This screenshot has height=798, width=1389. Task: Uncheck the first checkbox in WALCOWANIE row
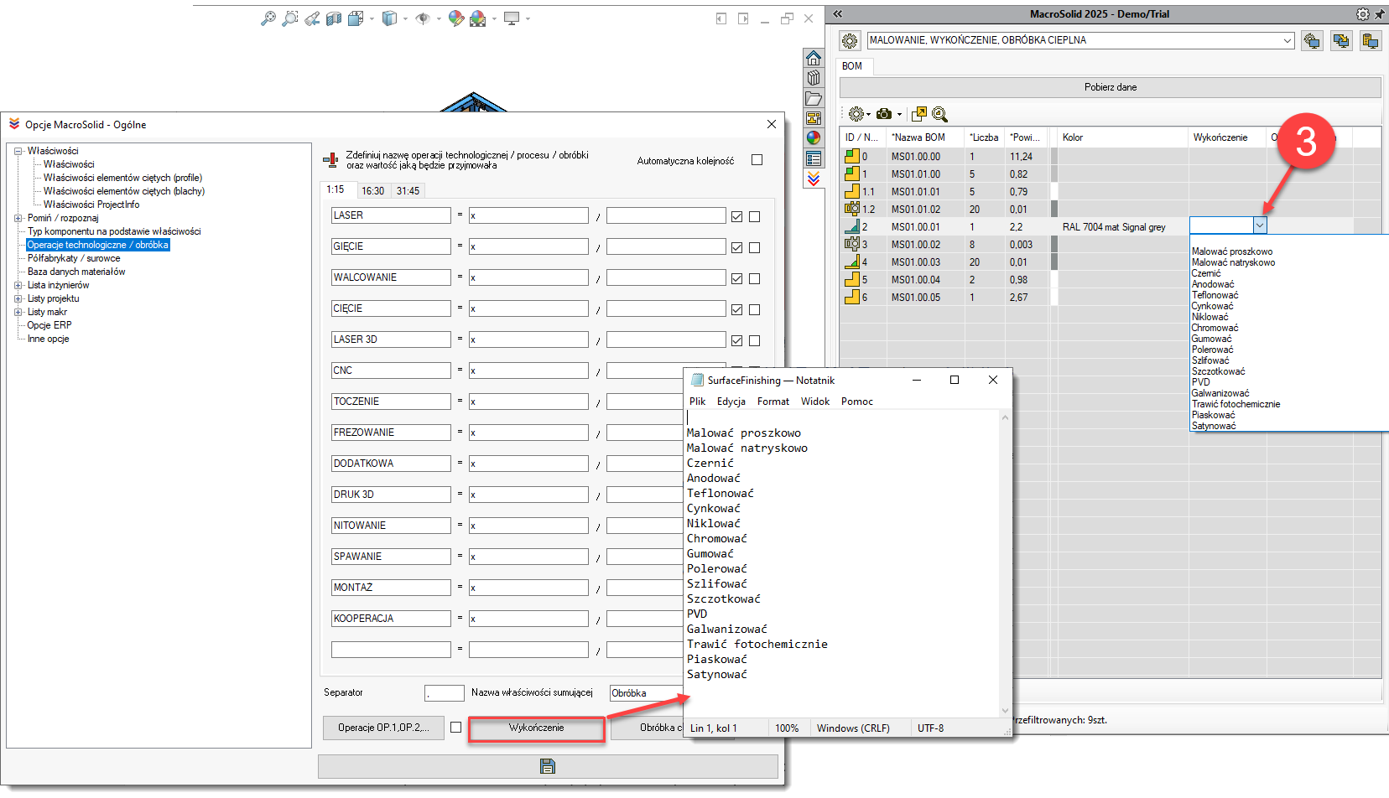[736, 278]
